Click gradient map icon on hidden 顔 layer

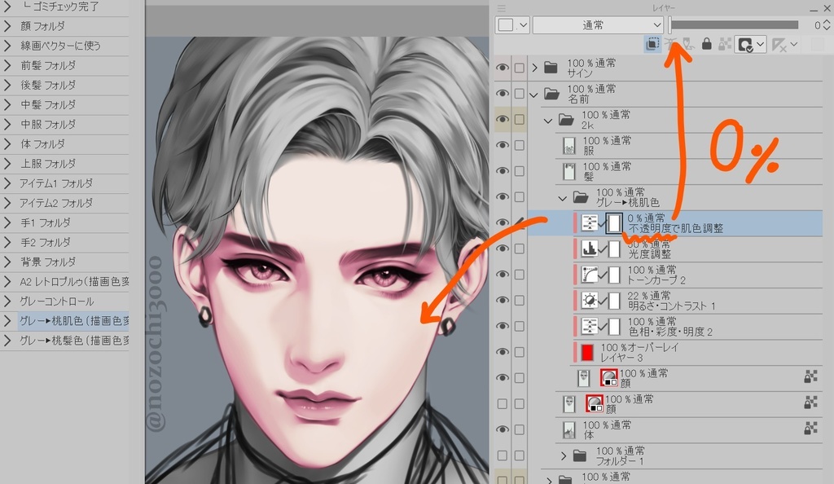pyautogui.click(x=594, y=403)
